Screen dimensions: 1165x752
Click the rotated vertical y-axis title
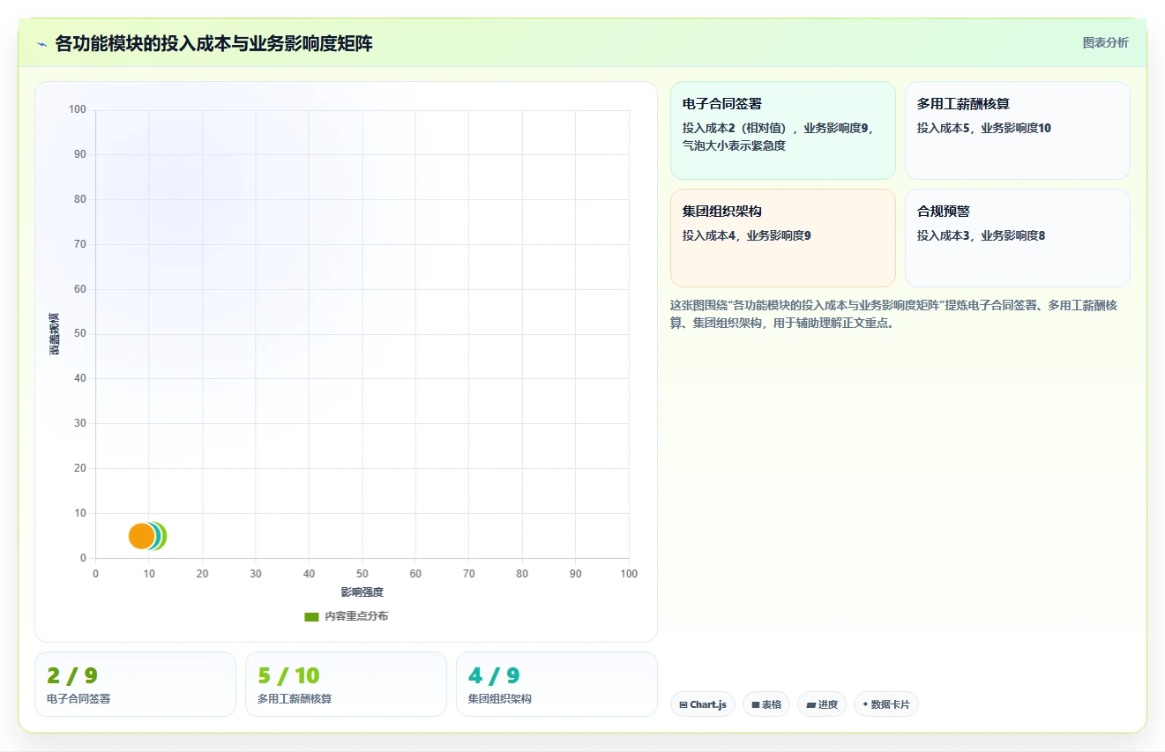55,334
